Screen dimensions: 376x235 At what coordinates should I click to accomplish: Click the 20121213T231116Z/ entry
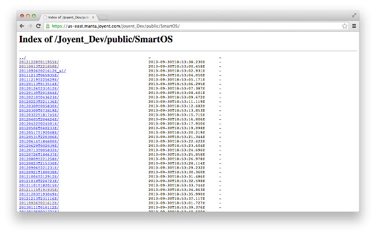click(x=39, y=199)
